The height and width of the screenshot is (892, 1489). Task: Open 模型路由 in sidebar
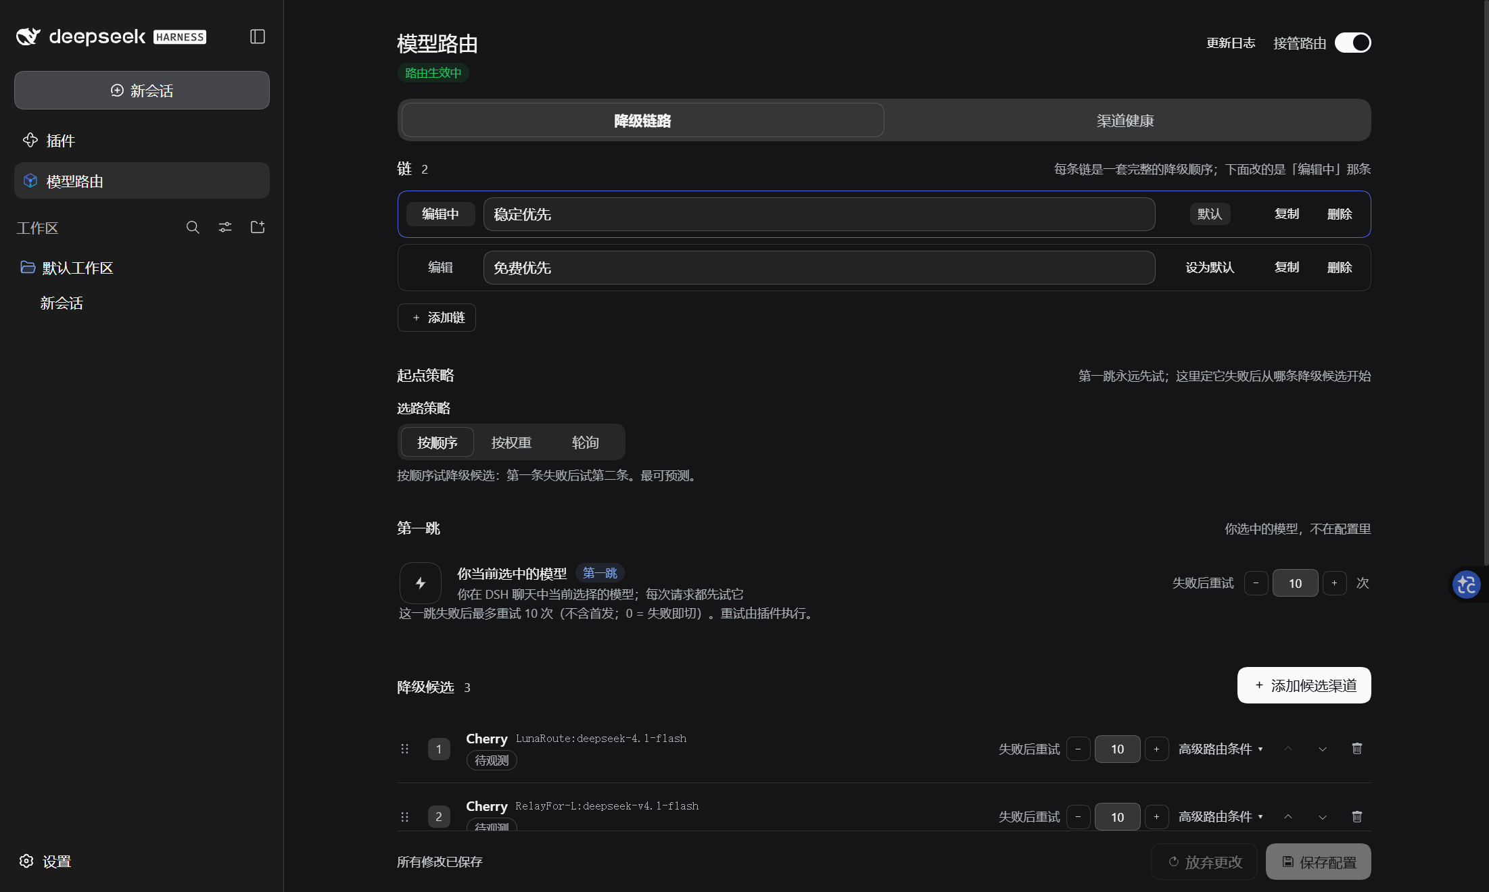(x=142, y=180)
